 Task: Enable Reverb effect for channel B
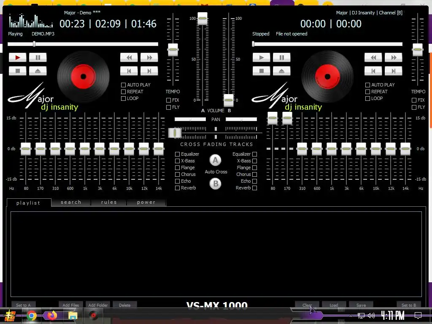point(254,188)
